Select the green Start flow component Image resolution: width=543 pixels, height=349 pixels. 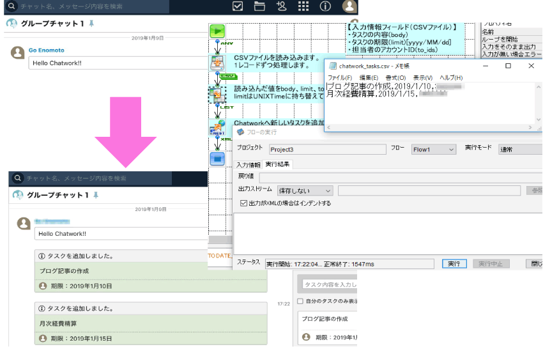coord(217,31)
